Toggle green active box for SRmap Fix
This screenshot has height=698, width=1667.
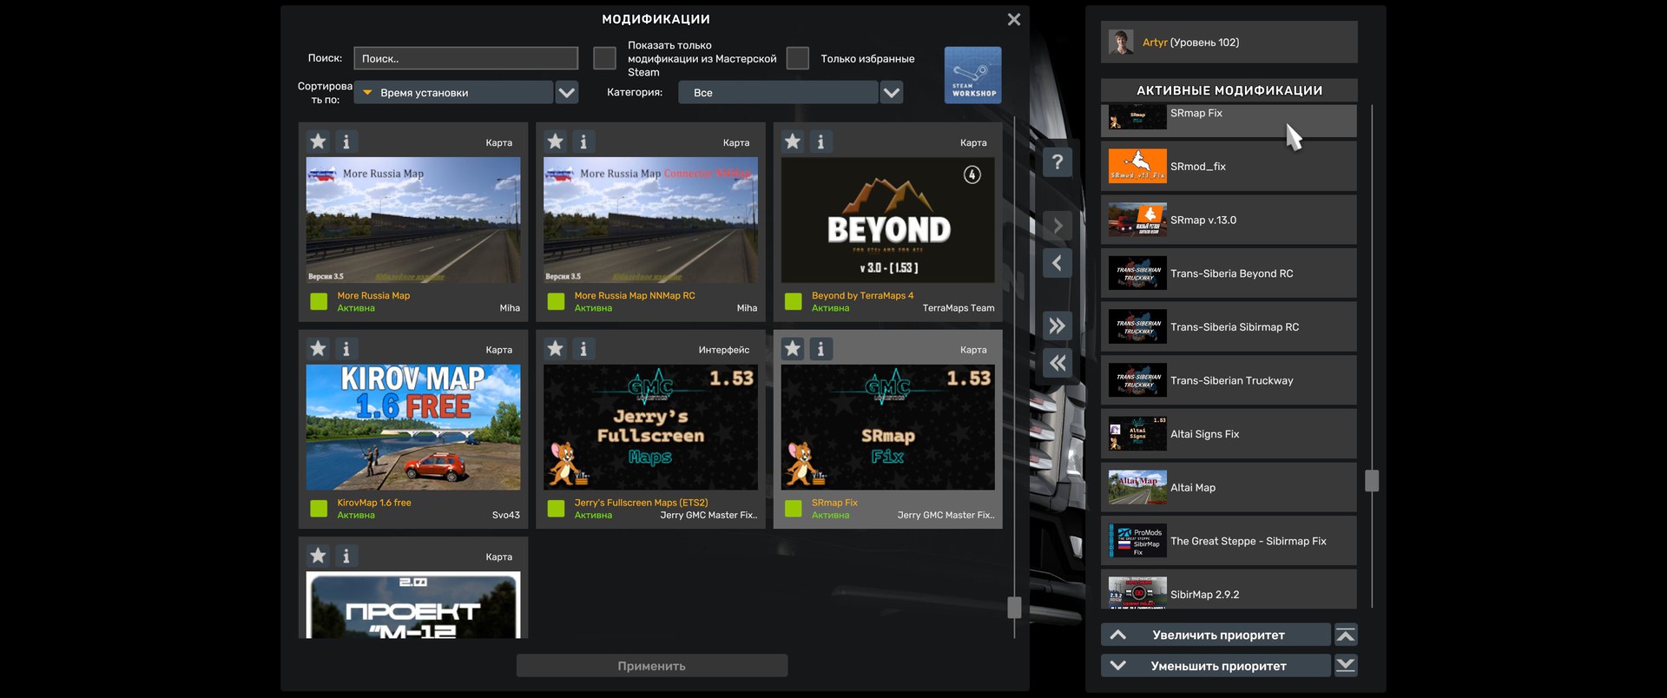point(794,509)
